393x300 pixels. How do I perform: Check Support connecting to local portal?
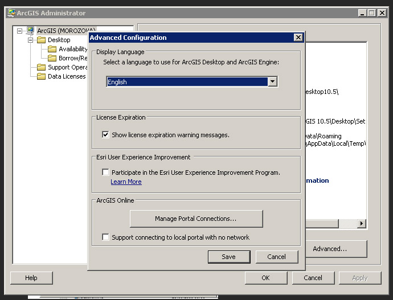pos(105,237)
